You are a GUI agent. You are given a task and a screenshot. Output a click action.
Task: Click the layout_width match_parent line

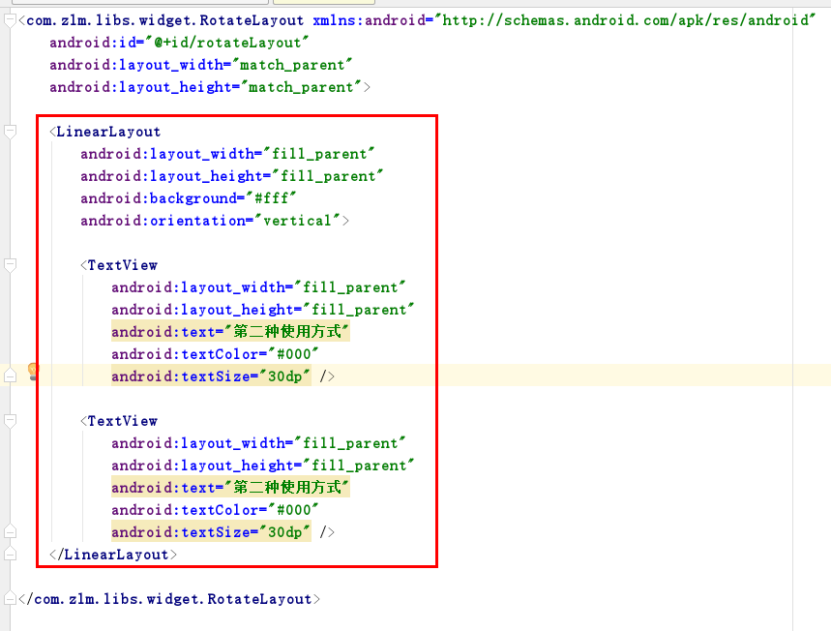200,65
